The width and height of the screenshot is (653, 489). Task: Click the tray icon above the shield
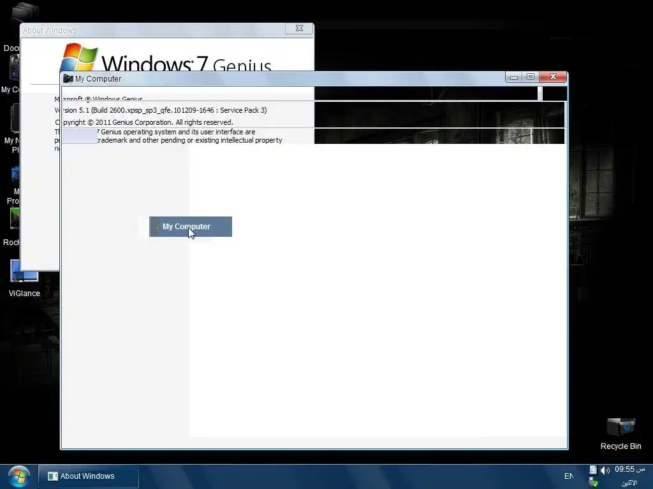pyautogui.click(x=593, y=471)
